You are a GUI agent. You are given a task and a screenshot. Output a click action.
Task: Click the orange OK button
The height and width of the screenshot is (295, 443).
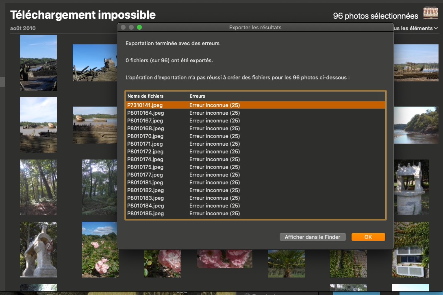[368, 237]
